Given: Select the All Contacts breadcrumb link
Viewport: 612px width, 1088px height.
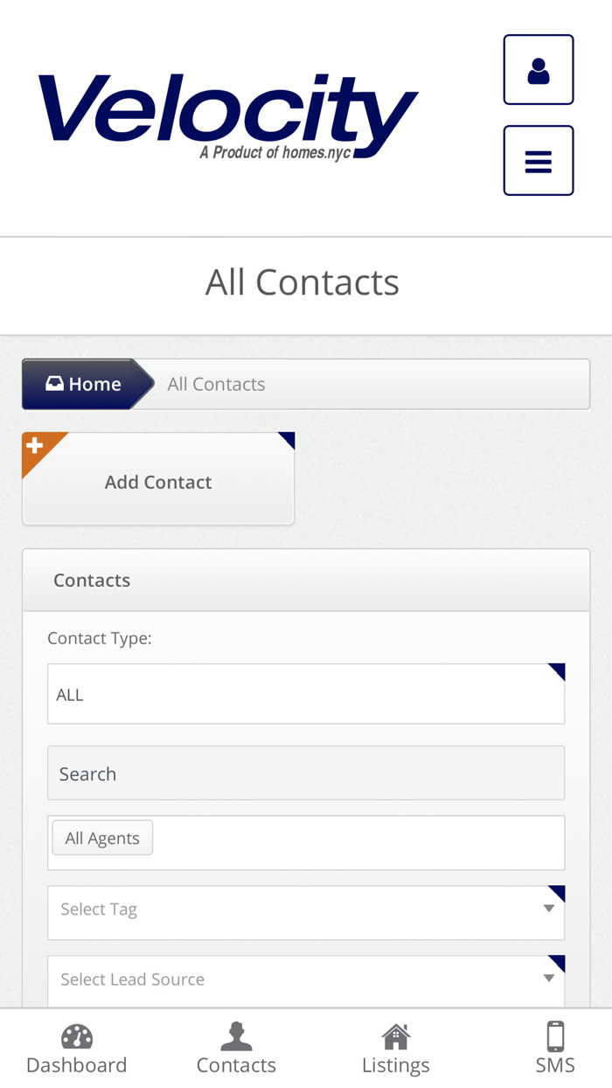Looking at the screenshot, I should (216, 383).
